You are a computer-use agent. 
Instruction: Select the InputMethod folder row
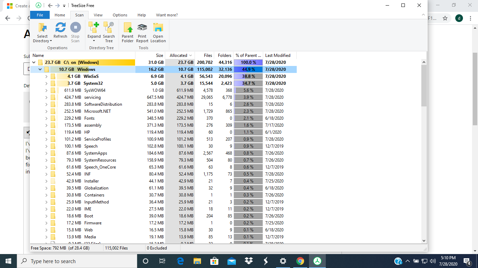pyautogui.click(x=163, y=202)
